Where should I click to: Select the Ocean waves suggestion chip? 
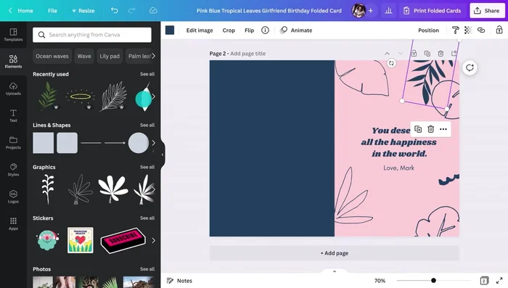(52, 56)
